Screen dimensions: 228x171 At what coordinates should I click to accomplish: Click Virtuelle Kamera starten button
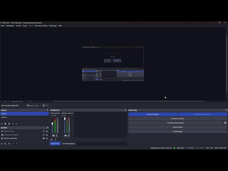click(176, 123)
